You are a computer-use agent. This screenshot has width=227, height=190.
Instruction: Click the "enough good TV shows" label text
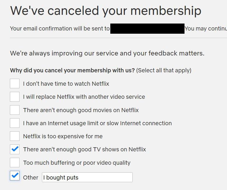coord(84,149)
